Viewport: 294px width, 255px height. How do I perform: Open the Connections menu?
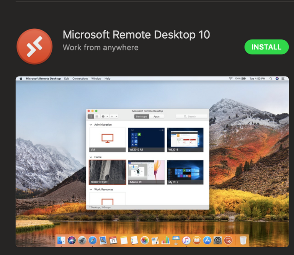click(x=80, y=78)
